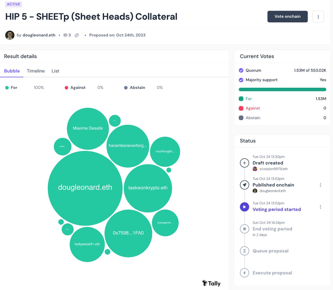Click the Draft created plus icon

(244, 163)
